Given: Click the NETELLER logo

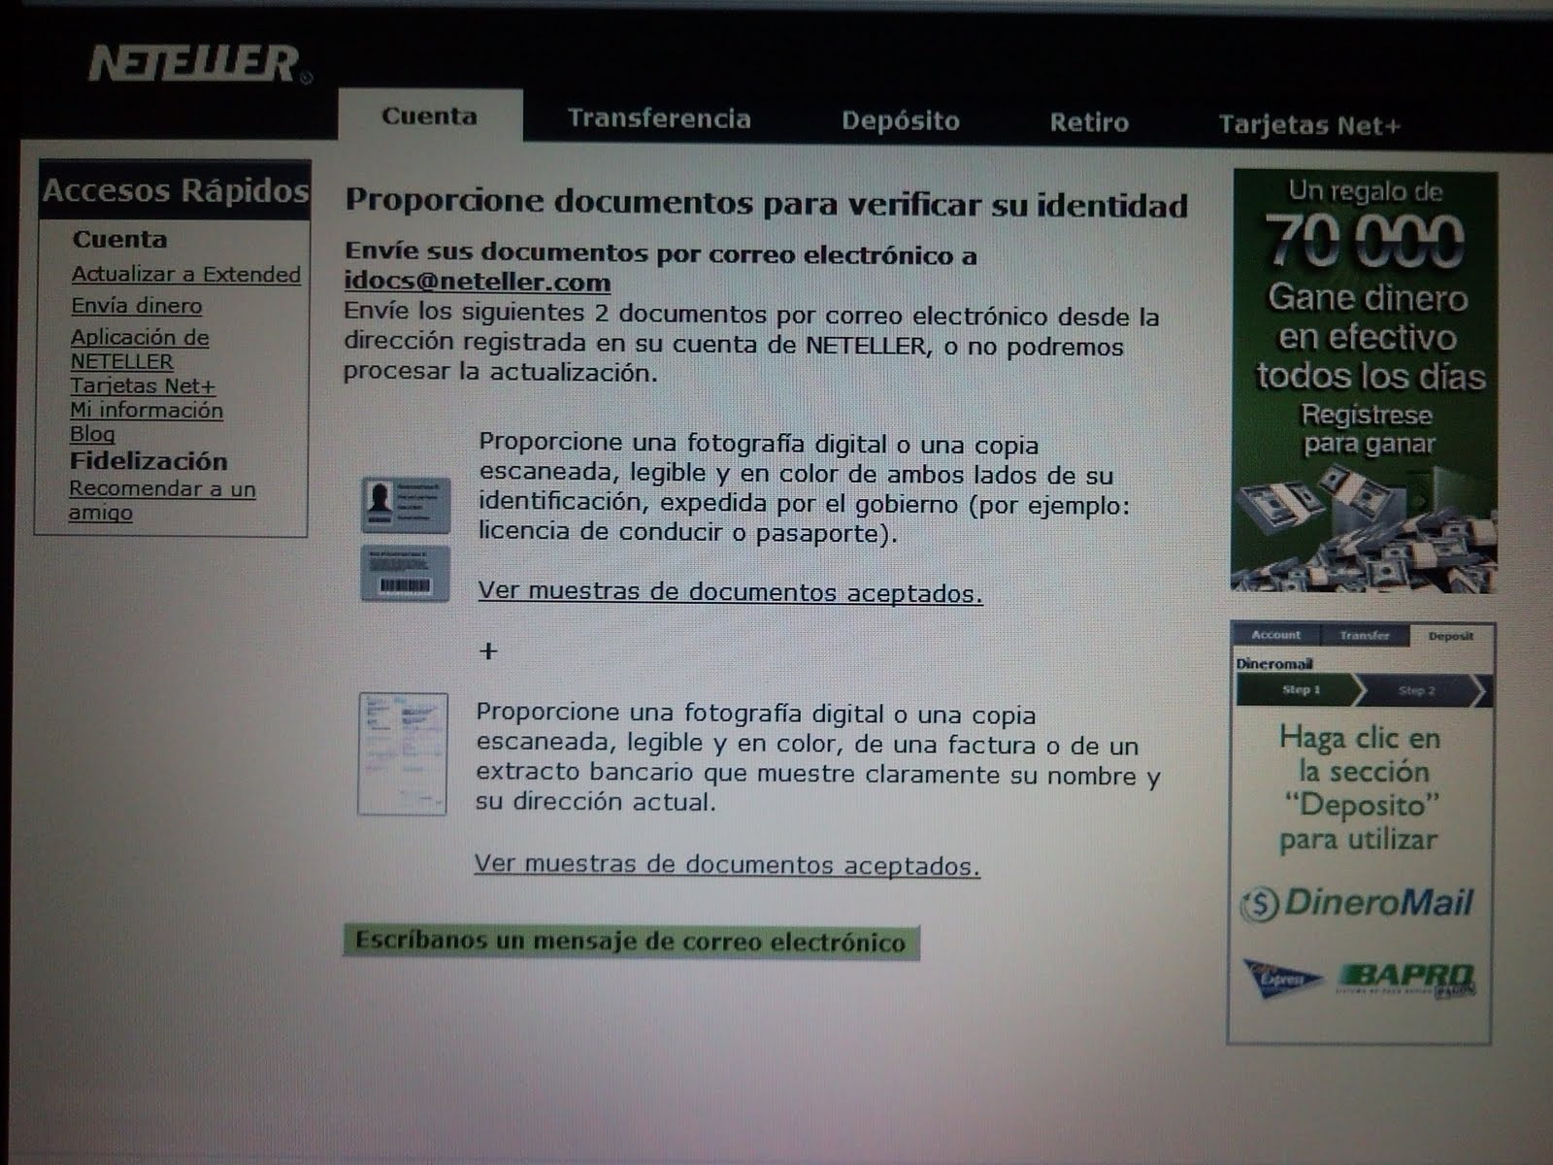Looking at the screenshot, I should coord(199,64).
